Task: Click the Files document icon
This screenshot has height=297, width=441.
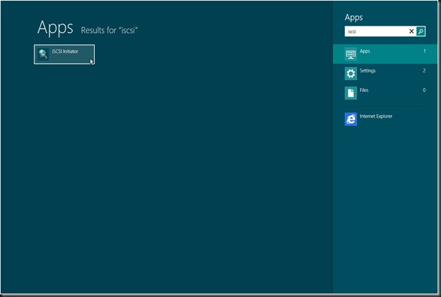Action: pos(351,93)
